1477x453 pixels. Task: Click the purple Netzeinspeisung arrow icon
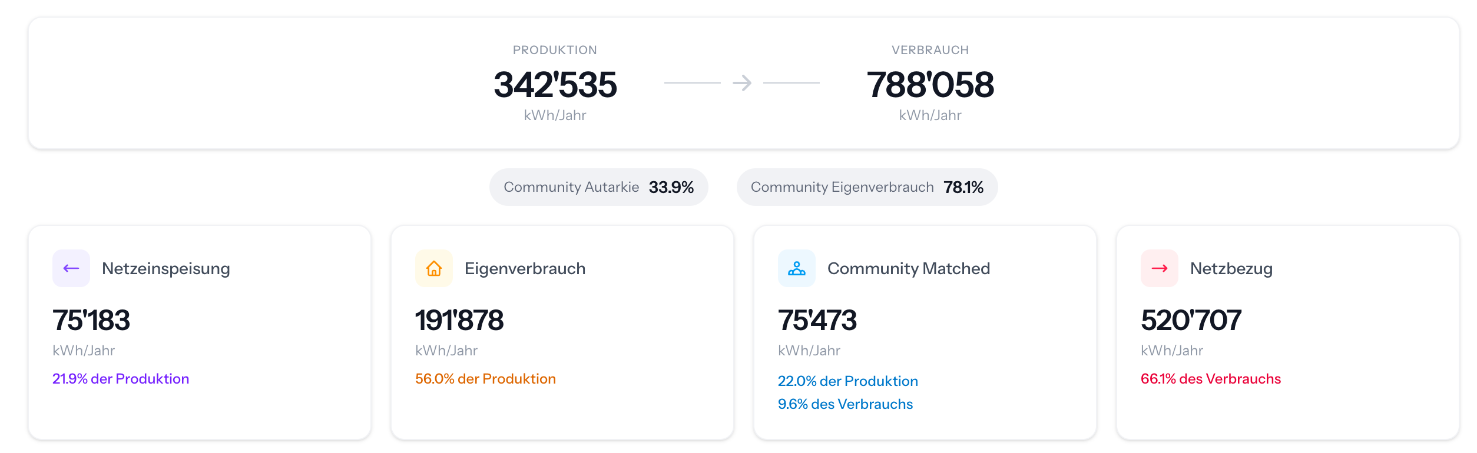click(71, 268)
